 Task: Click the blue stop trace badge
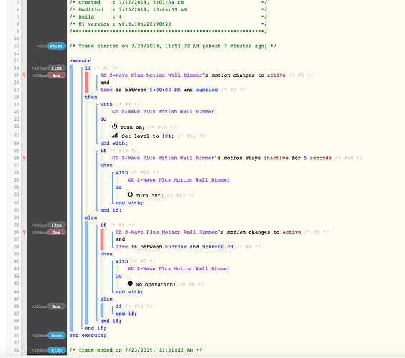57,350
